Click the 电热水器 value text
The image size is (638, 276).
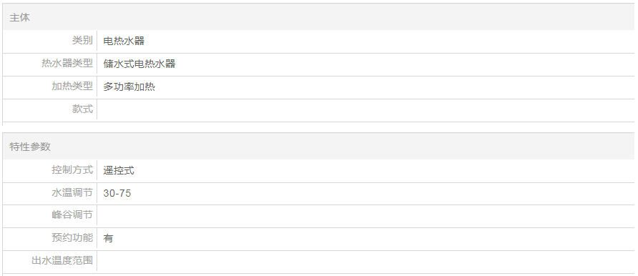tap(124, 41)
